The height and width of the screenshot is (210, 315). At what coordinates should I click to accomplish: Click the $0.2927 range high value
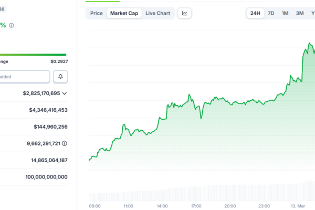59,61
